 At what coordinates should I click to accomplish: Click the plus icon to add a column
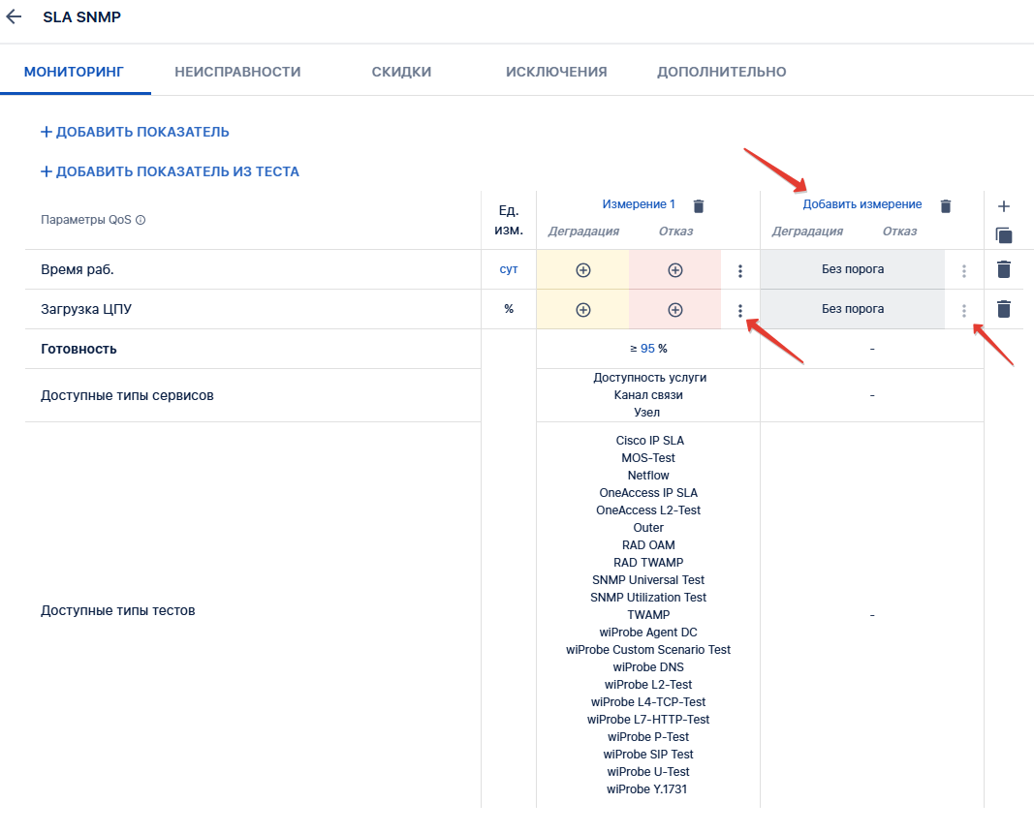point(1004,206)
